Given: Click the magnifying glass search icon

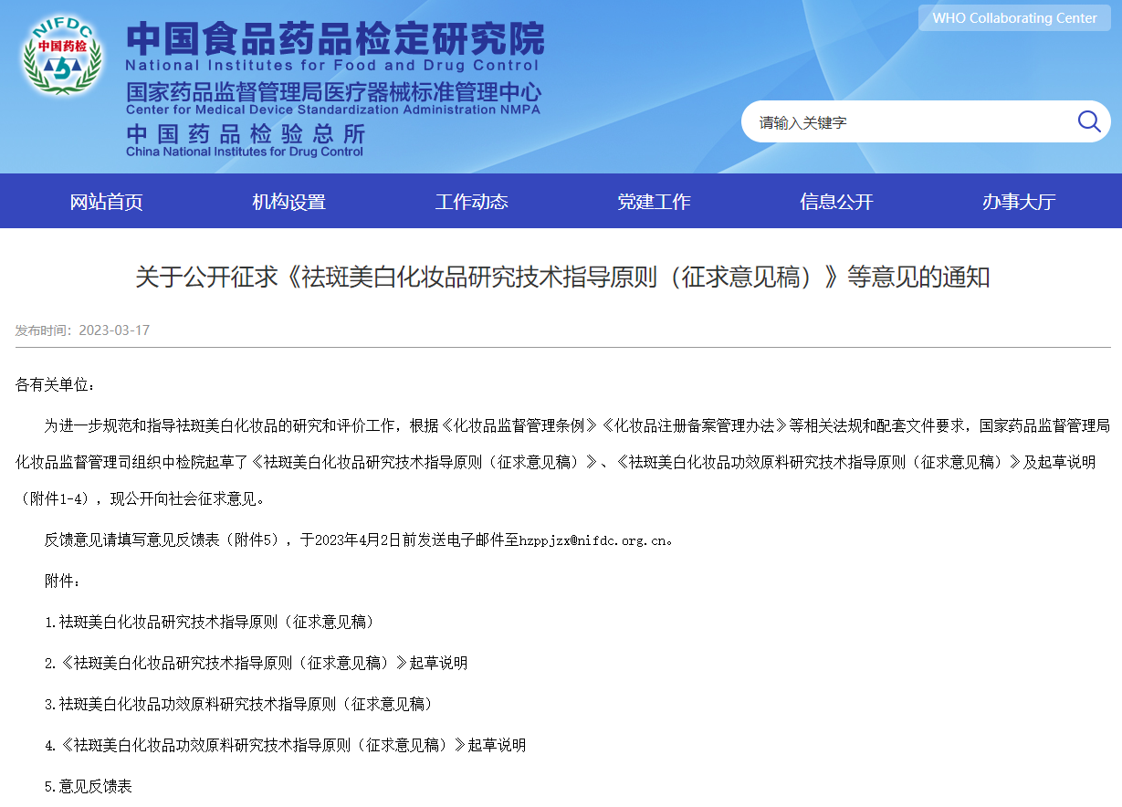Looking at the screenshot, I should point(1088,121).
